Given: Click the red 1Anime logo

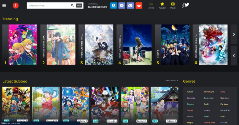Looking at the screenshot, I should pyautogui.click(x=16, y=6).
